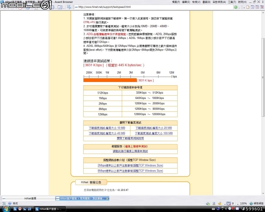Click the upload speed test link under 相關服務

click(x=130, y=151)
